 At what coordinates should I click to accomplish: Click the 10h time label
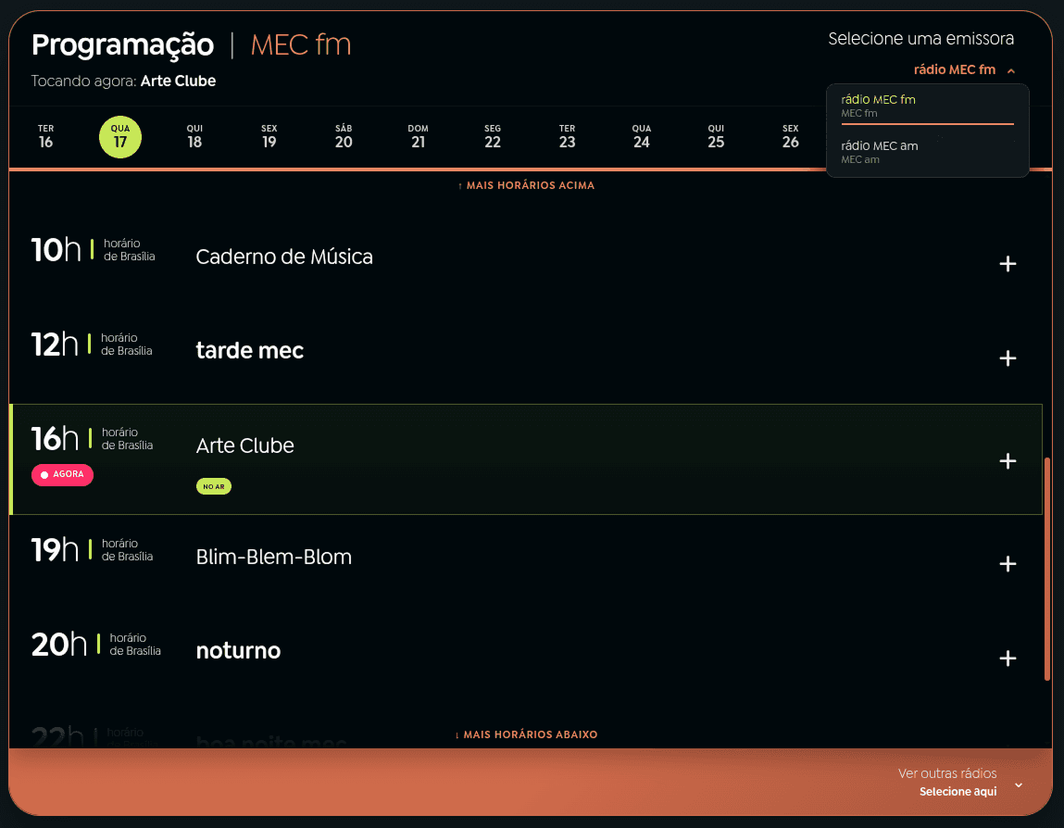(x=56, y=250)
